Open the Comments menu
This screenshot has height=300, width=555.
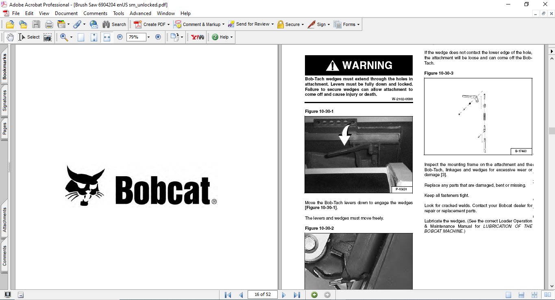(95, 13)
